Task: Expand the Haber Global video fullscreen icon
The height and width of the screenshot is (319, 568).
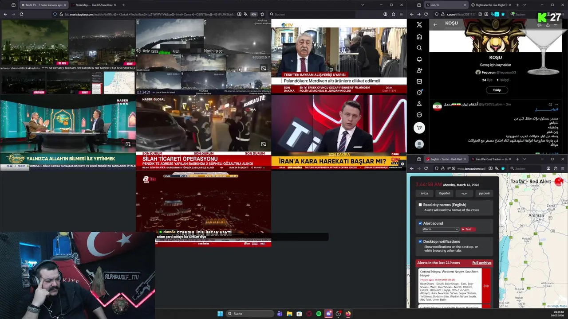Action: click(264, 144)
